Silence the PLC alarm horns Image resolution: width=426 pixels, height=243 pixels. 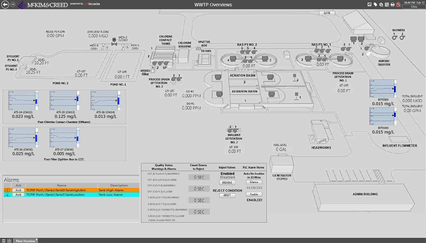click(x=254, y=182)
